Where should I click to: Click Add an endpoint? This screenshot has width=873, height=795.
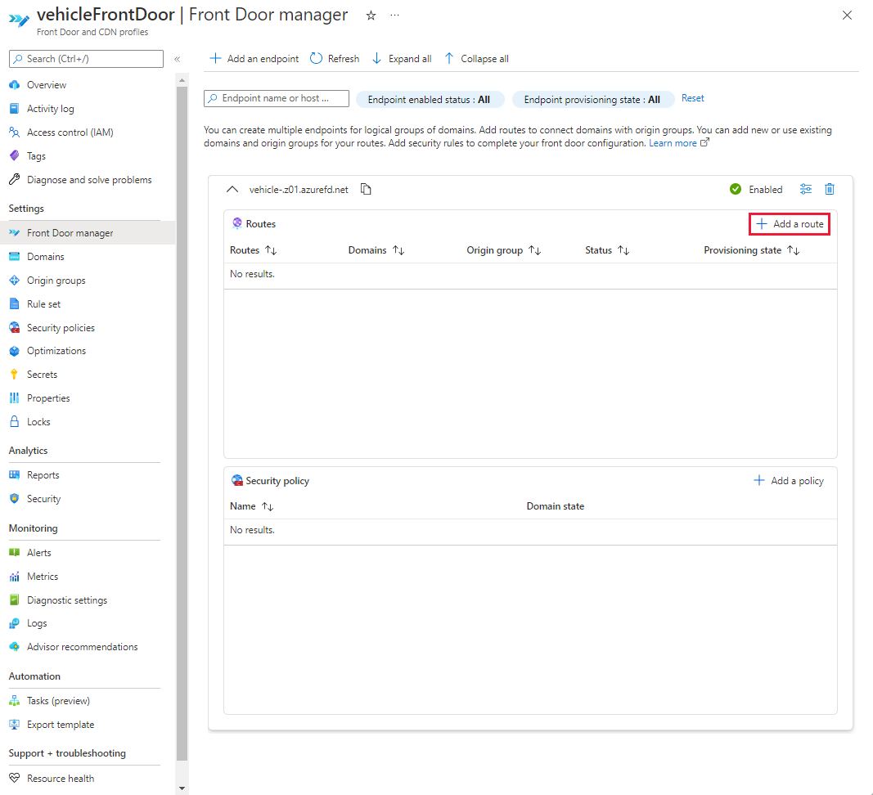[254, 58]
